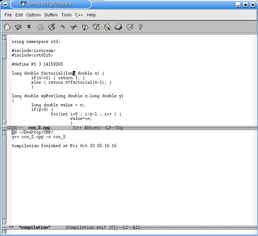Expand the C++ menu
This screenshot has width=258, height=236.
pos(79,15)
